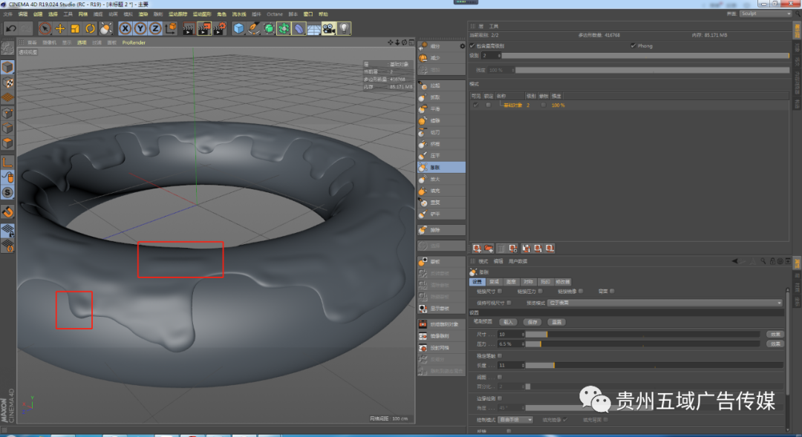Select the Flatten sculpt brush
The width and height of the screenshot is (802, 437).
tap(441, 155)
